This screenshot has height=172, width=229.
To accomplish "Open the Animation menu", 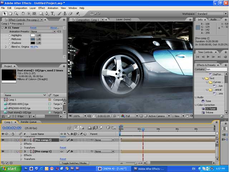I will [x=53, y=8].
